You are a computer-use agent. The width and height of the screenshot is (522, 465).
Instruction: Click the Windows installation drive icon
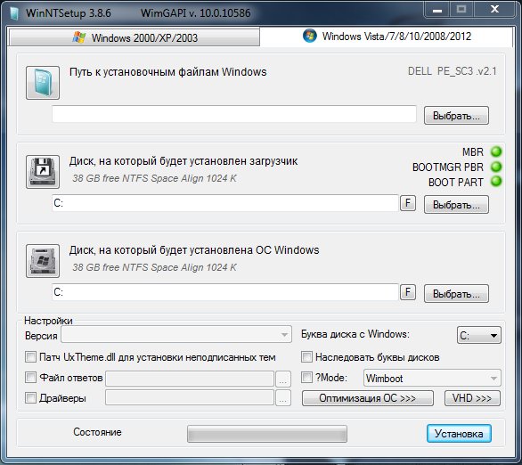pos(43,261)
